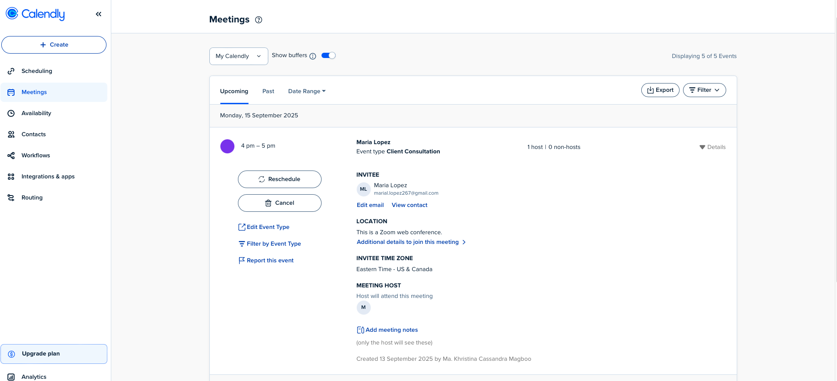Viewport: 837px width, 381px height.
Task: Go to Routing in sidebar
Action: (x=32, y=198)
